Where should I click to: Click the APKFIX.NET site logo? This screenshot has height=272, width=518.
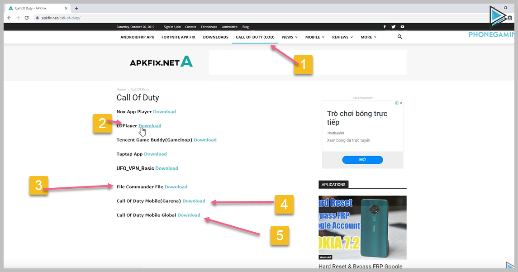(161, 62)
